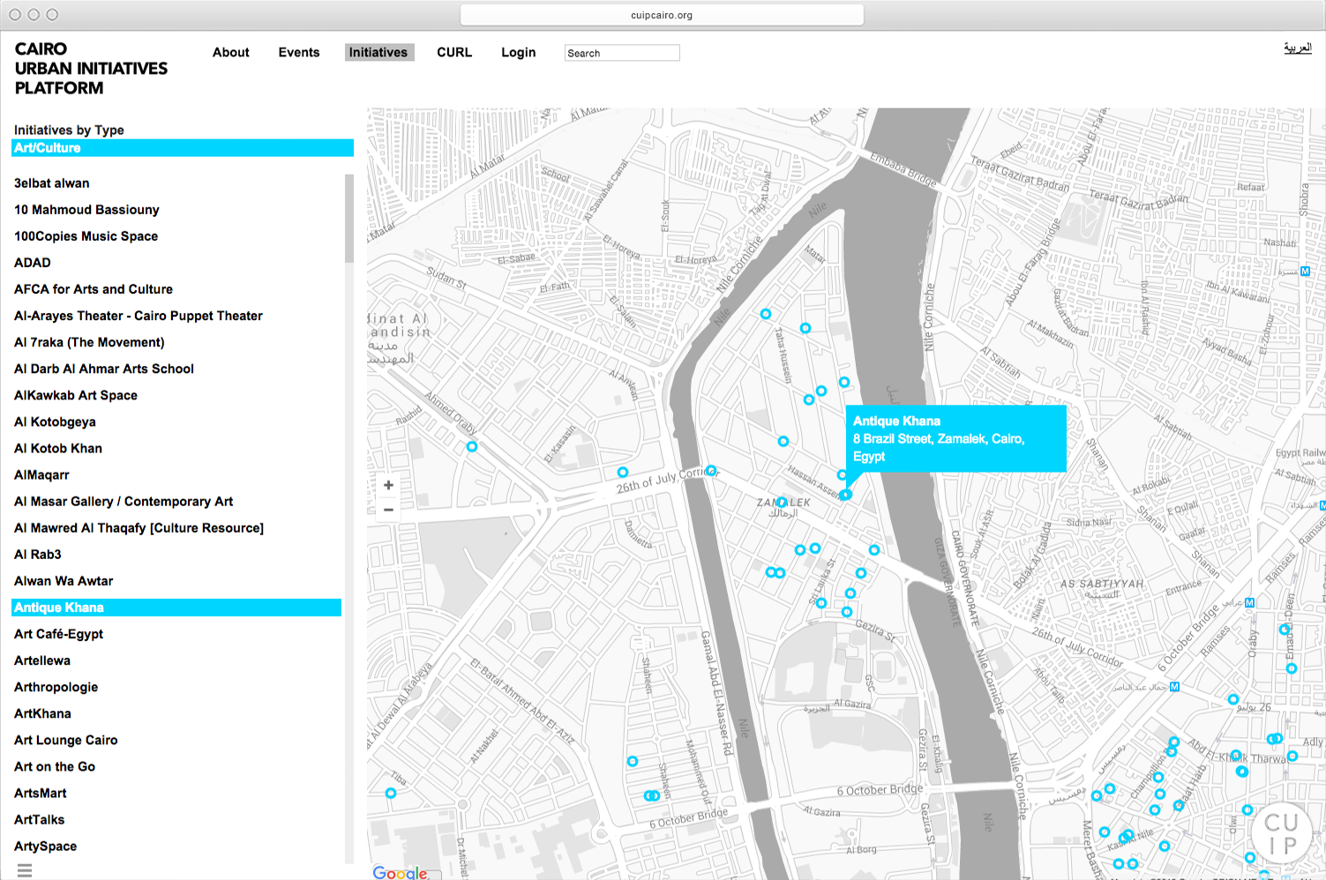This screenshot has width=1326, height=880.
Task: Click the Antique Khana map marker under its popup
Action: click(845, 495)
